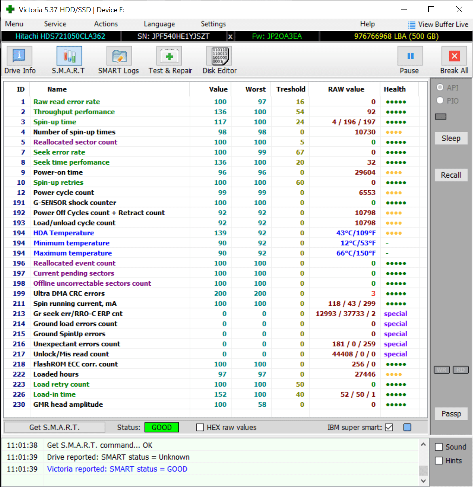This screenshot has height=487, width=473.
Task: Open the Settings menu
Action: pos(213,24)
